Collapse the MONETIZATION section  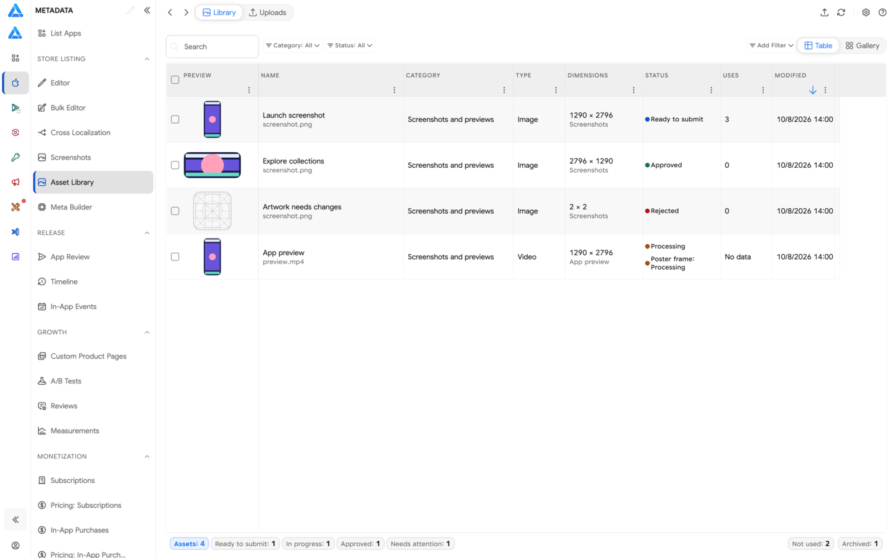[x=147, y=457]
